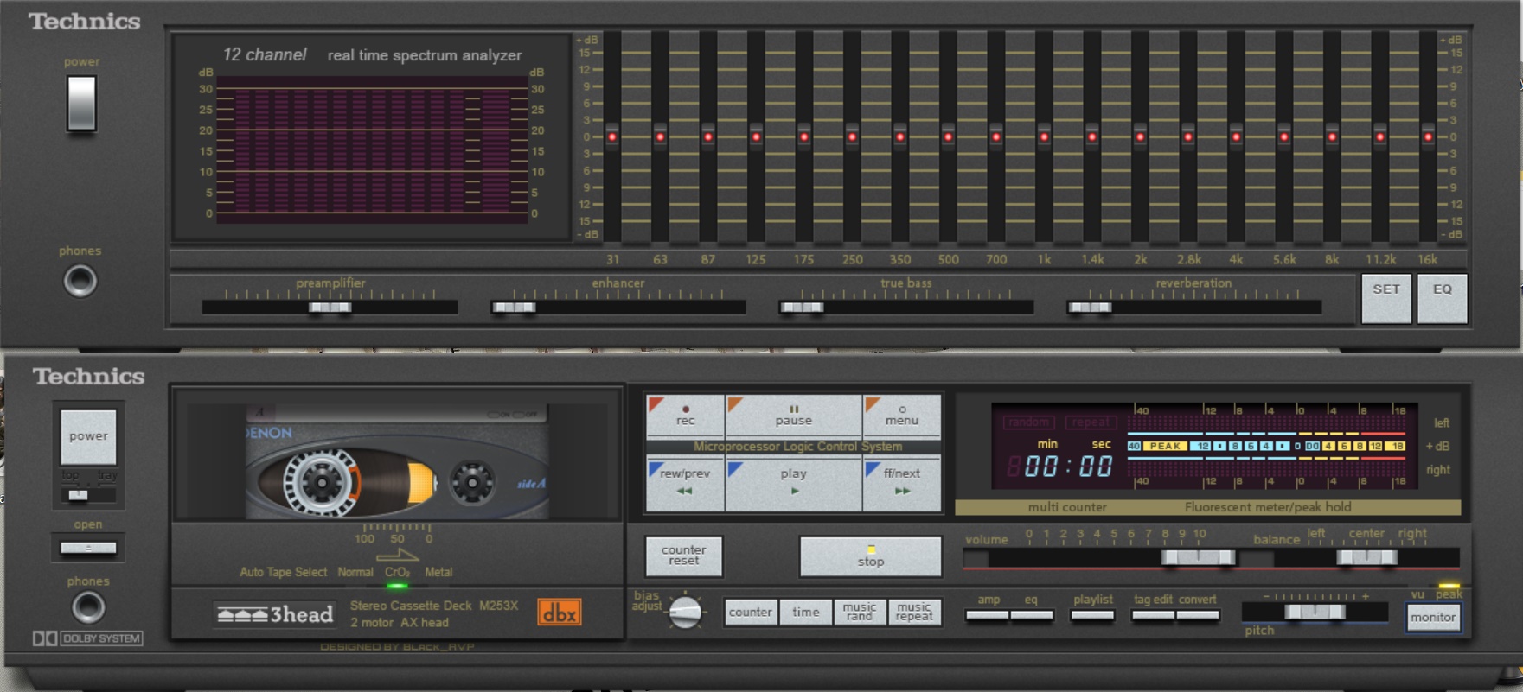Click the EQ button on equalizer
Image resolution: width=1523 pixels, height=692 pixels.
pos(1442,298)
